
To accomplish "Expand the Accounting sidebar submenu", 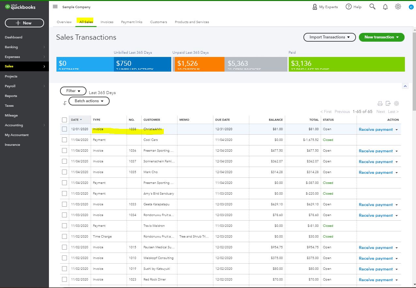I will (x=44, y=125).
